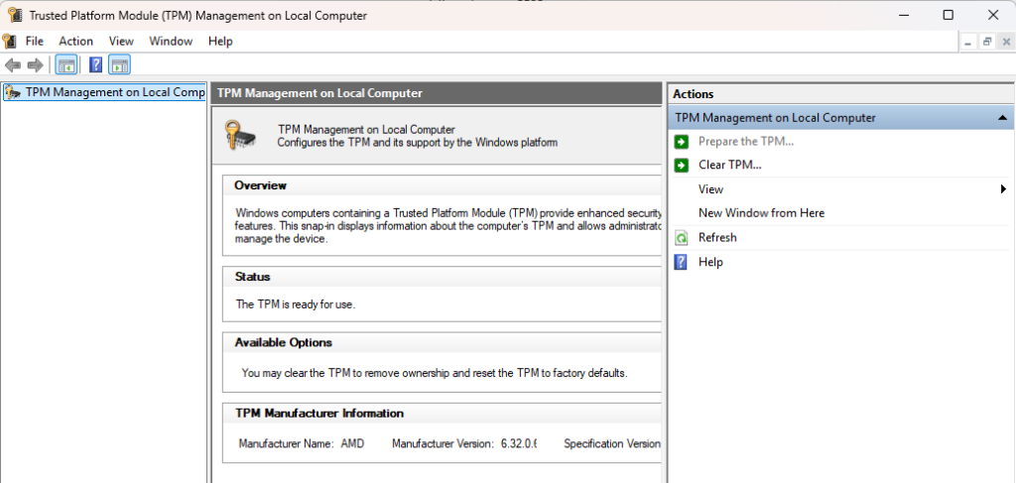Click center pane title bar TPM Management
Image resolution: width=1016 pixels, height=483 pixels.
click(x=436, y=93)
